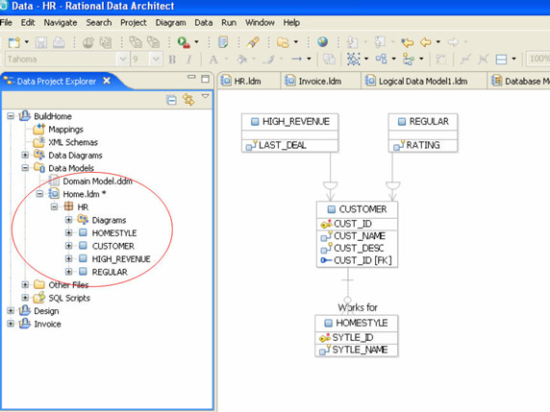
Task: Click the yellow Back navigation arrow
Action: coord(426,42)
